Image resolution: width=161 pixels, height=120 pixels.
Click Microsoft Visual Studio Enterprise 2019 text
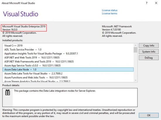(x=24, y=26)
